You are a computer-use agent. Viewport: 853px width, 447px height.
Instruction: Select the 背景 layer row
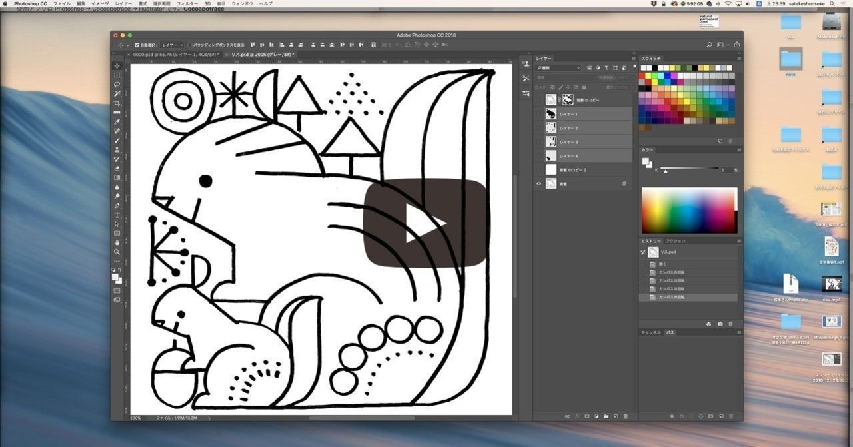click(583, 183)
